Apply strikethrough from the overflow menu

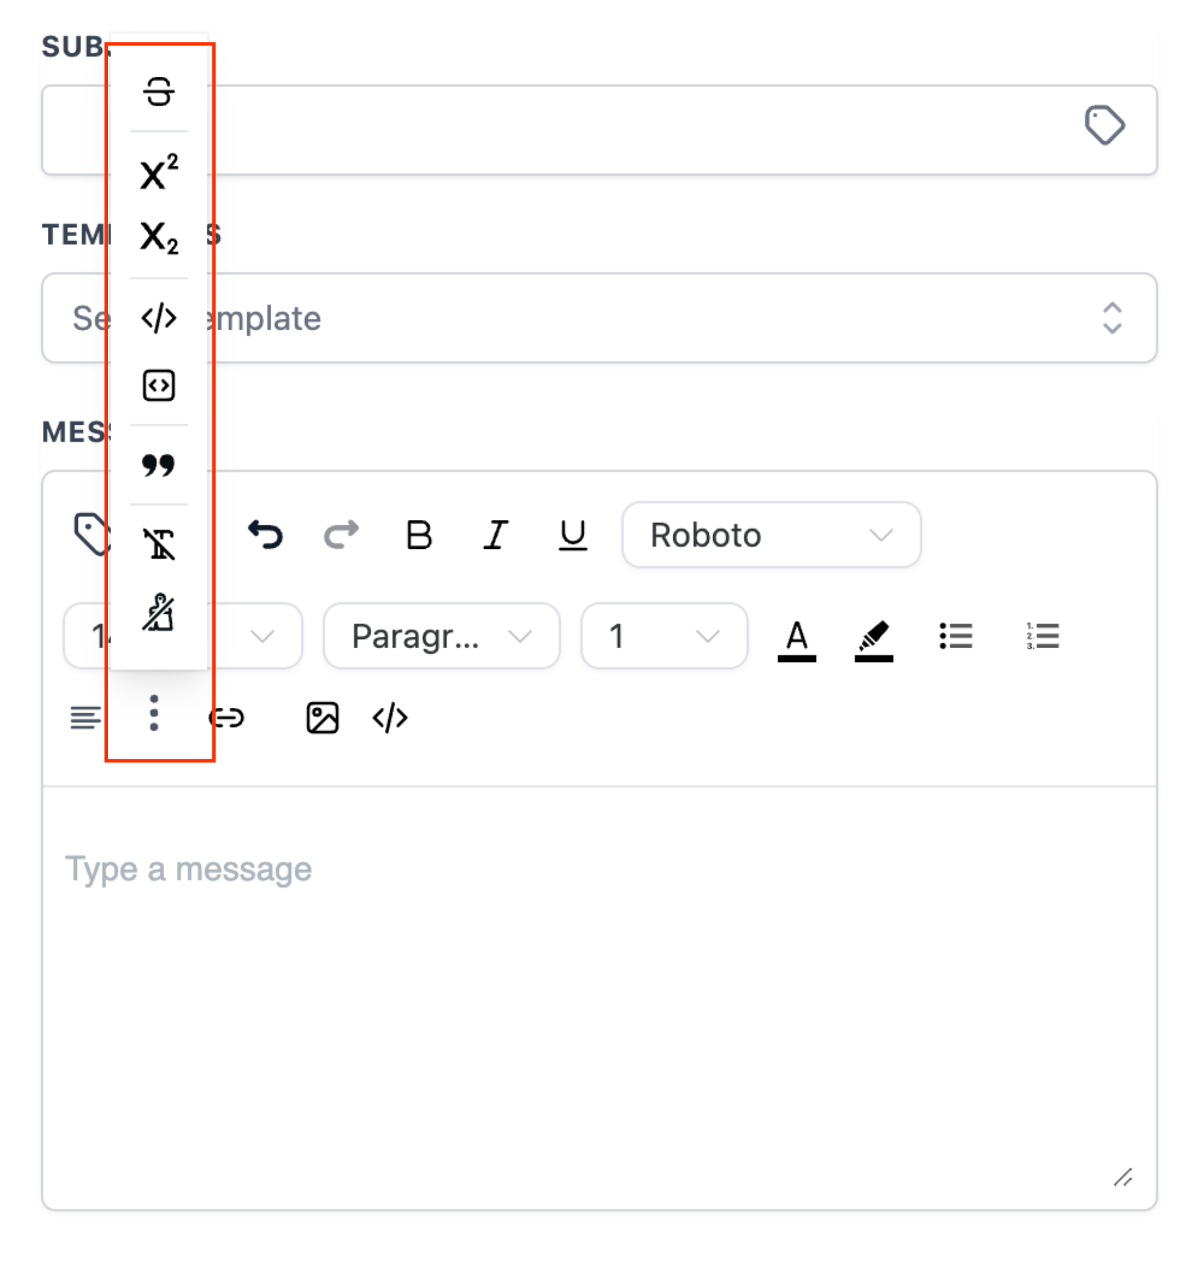(x=158, y=91)
